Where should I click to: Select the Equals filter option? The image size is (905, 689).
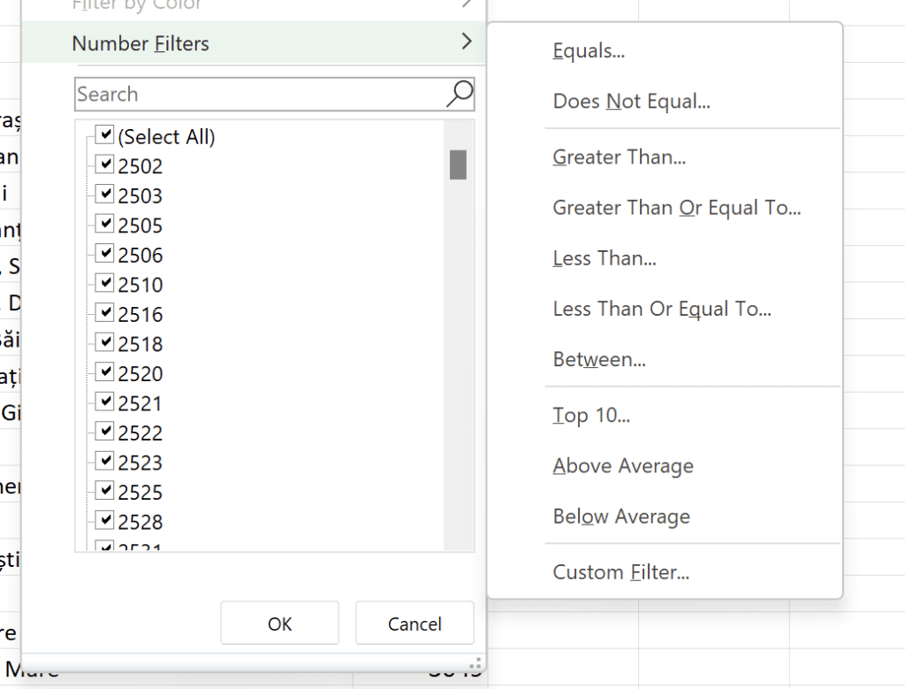tap(588, 50)
